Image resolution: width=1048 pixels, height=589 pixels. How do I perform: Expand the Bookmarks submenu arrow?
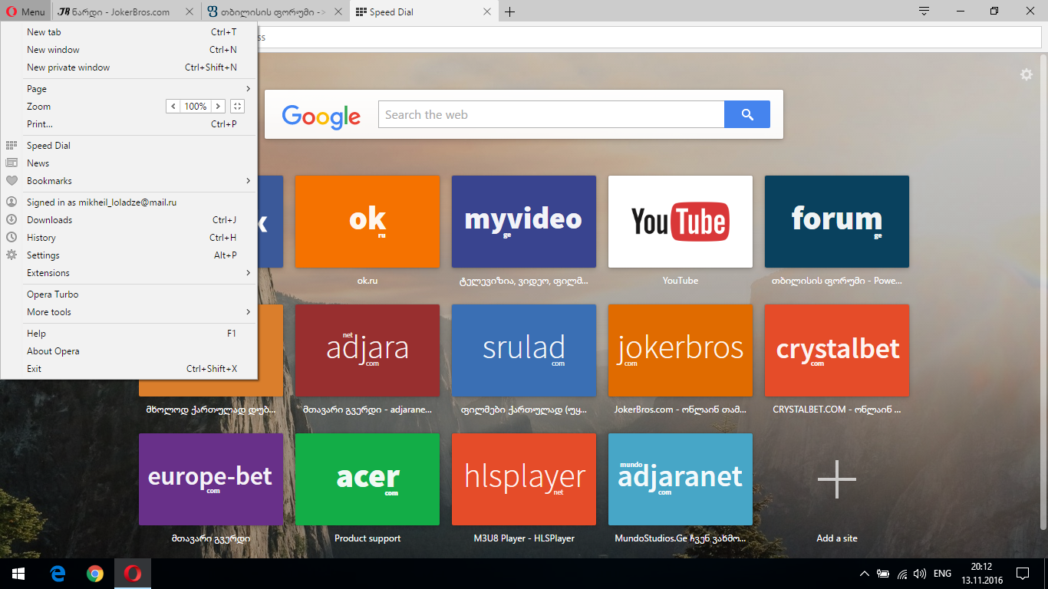(x=248, y=181)
